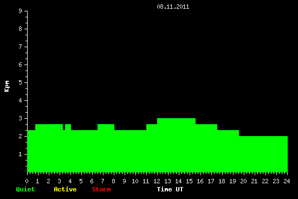Click the red Storm legend label

point(101,189)
